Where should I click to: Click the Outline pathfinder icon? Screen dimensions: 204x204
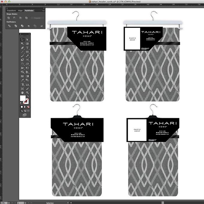35,26
